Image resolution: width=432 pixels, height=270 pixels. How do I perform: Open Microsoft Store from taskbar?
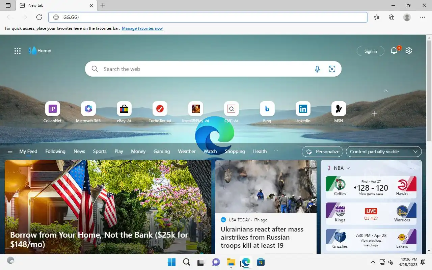[x=261, y=262]
